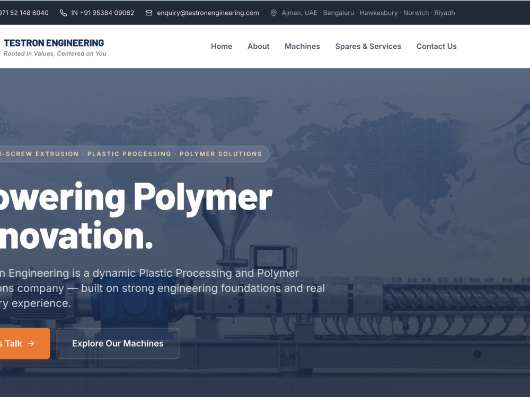Click the tagline Rooted in Values, Centered on You

(55, 53)
